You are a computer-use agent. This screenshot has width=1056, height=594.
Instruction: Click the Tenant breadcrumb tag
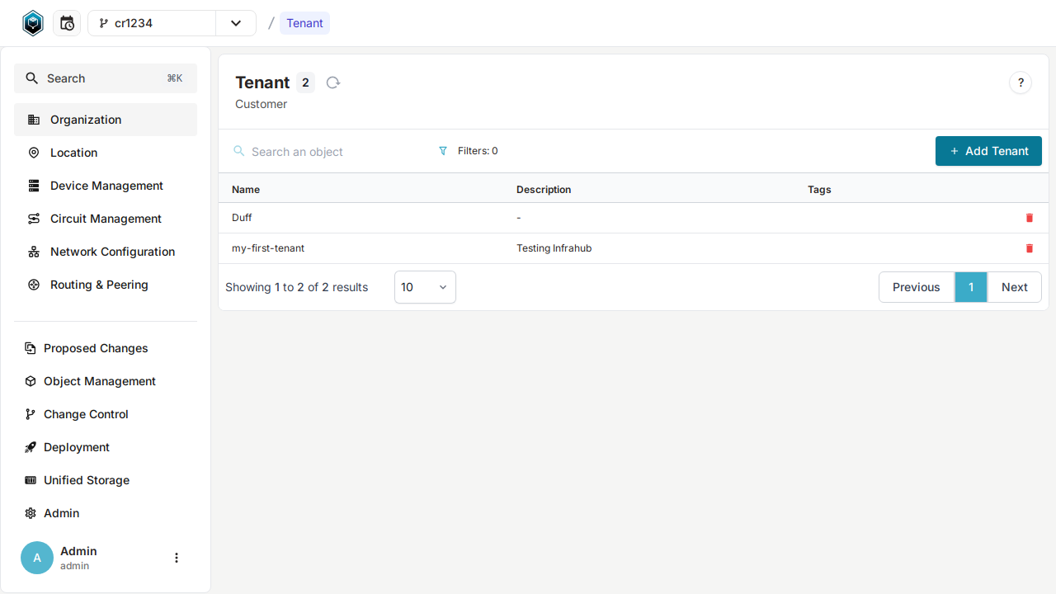point(304,23)
